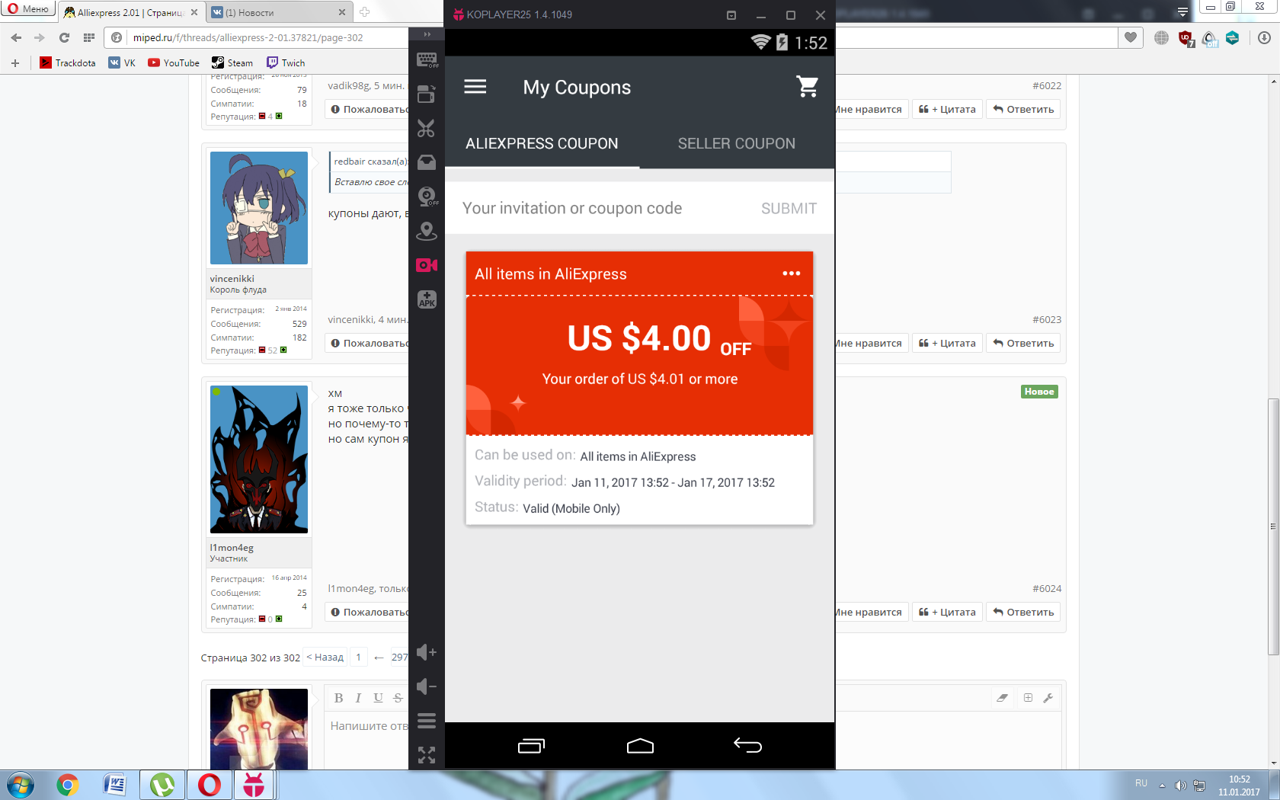Click browser page vertical scrollbar

coord(1273,526)
